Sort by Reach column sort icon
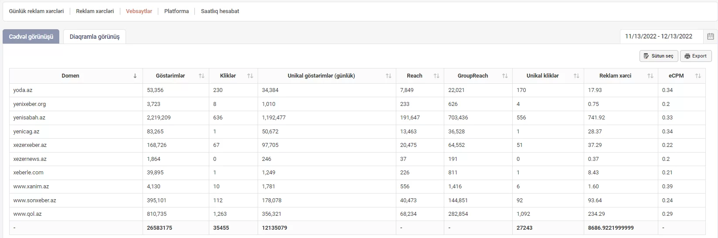Image resolution: width=718 pixels, height=238 pixels. [x=436, y=76]
